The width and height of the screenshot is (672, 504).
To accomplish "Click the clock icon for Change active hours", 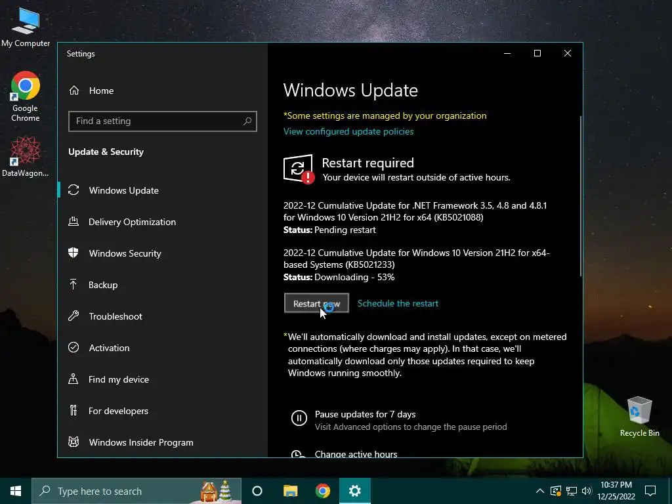I will [298, 453].
